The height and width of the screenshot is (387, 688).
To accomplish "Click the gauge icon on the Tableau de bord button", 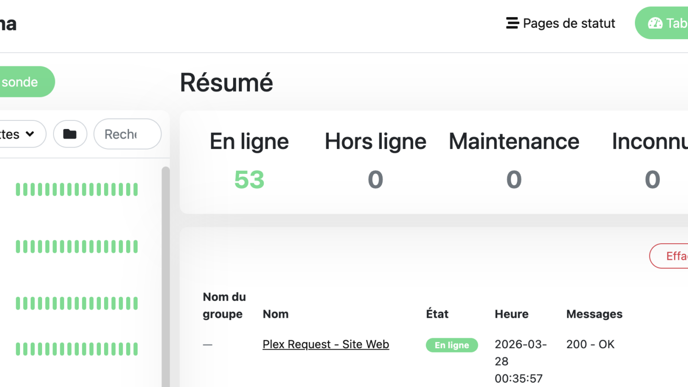I will tap(654, 22).
